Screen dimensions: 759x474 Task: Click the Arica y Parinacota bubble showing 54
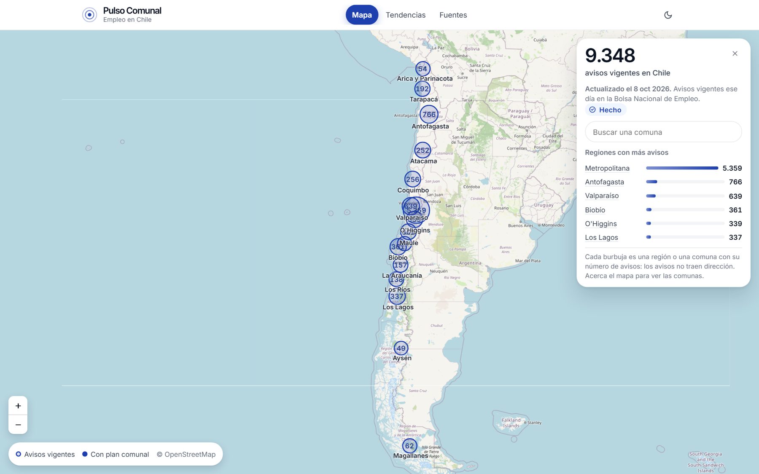point(423,69)
